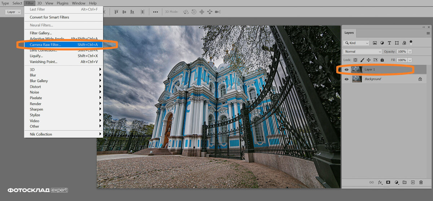This screenshot has height=201, width=433.
Task: Expand the Blur filter submenu
Action: click(x=64, y=75)
